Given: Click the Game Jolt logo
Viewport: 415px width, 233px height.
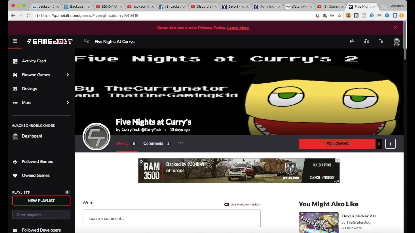Looking at the screenshot, I should [x=50, y=41].
